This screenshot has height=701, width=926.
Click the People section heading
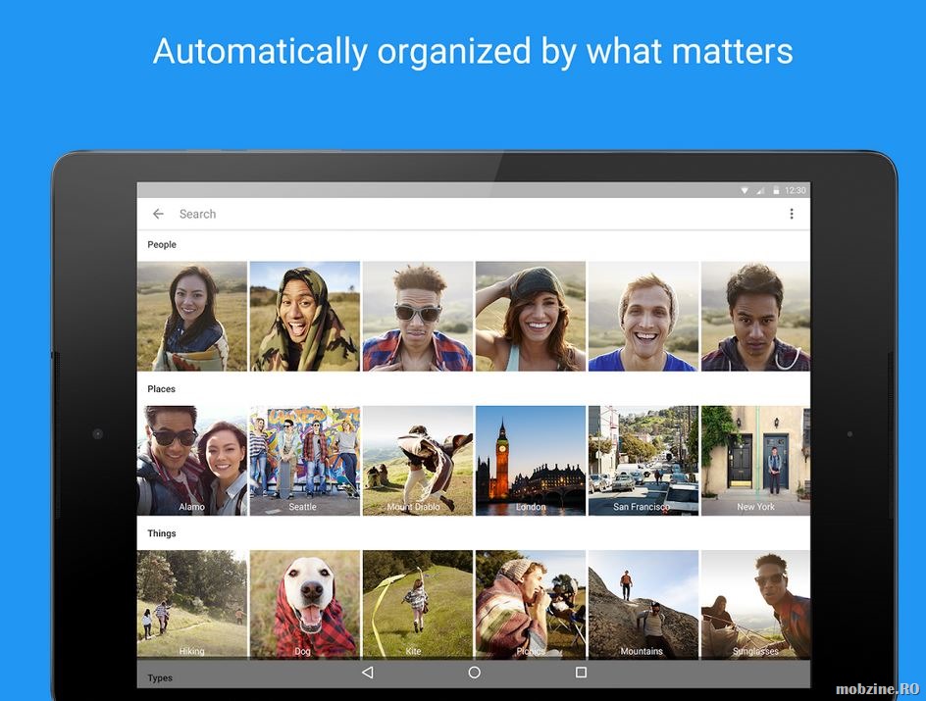162,244
